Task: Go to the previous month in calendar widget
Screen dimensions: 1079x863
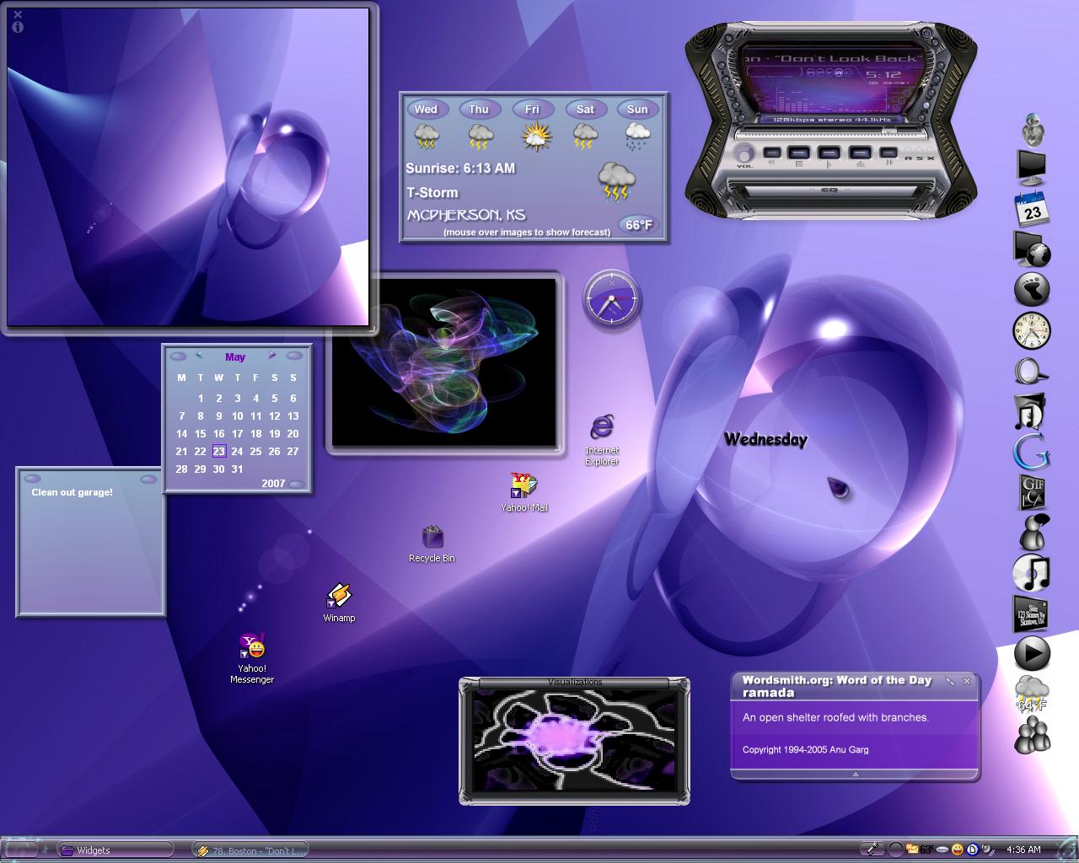Action: (199, 356)
